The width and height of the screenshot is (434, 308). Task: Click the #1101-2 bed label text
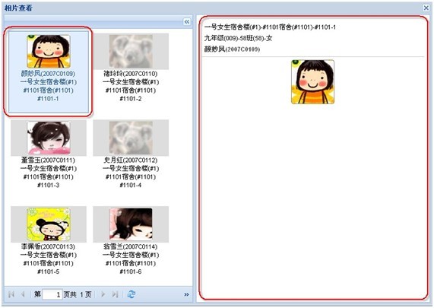click(131, 99)
